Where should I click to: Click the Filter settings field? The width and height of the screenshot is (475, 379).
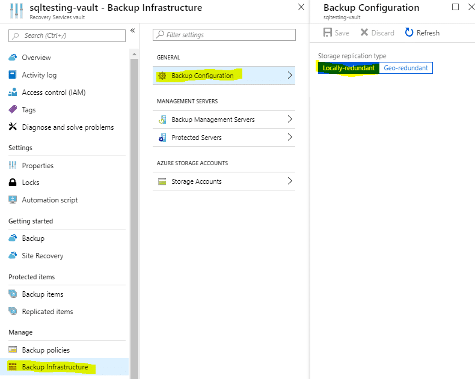(224, 35)
